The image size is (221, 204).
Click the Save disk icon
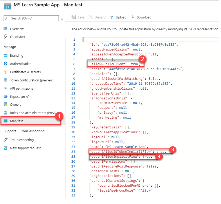74,17
